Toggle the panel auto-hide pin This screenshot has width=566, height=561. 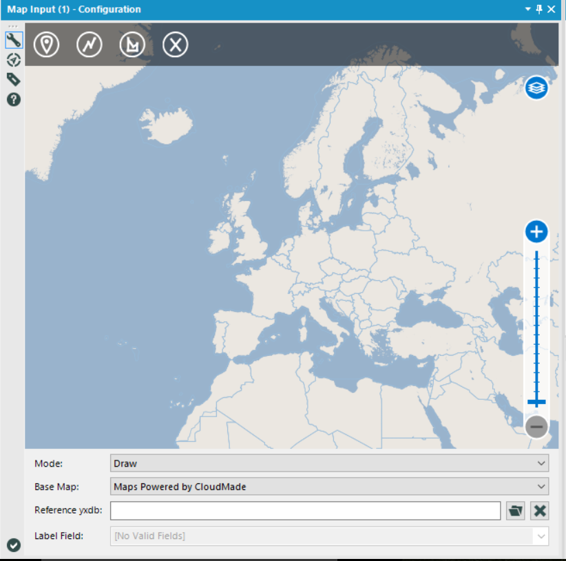[x=539, y=9]
